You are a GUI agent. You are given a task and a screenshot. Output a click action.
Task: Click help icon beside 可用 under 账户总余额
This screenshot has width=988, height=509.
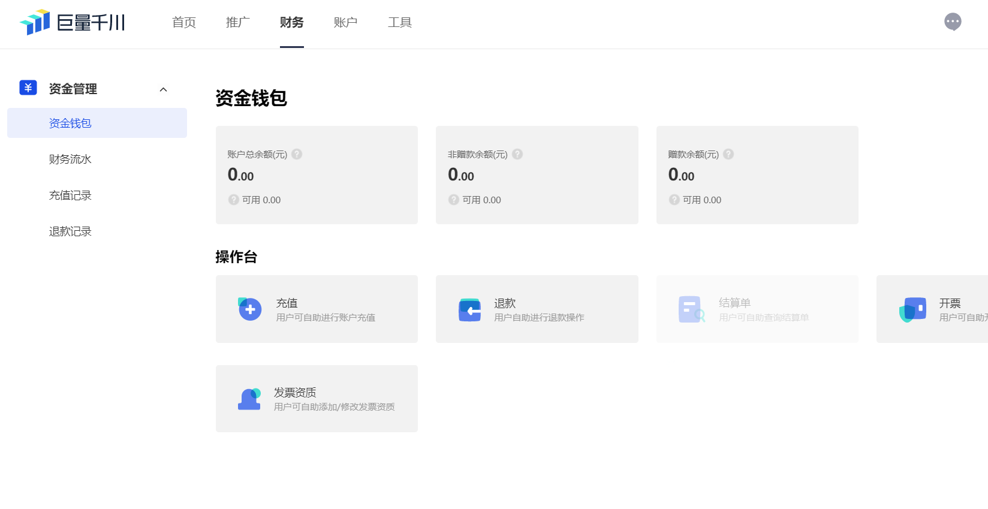233,200
